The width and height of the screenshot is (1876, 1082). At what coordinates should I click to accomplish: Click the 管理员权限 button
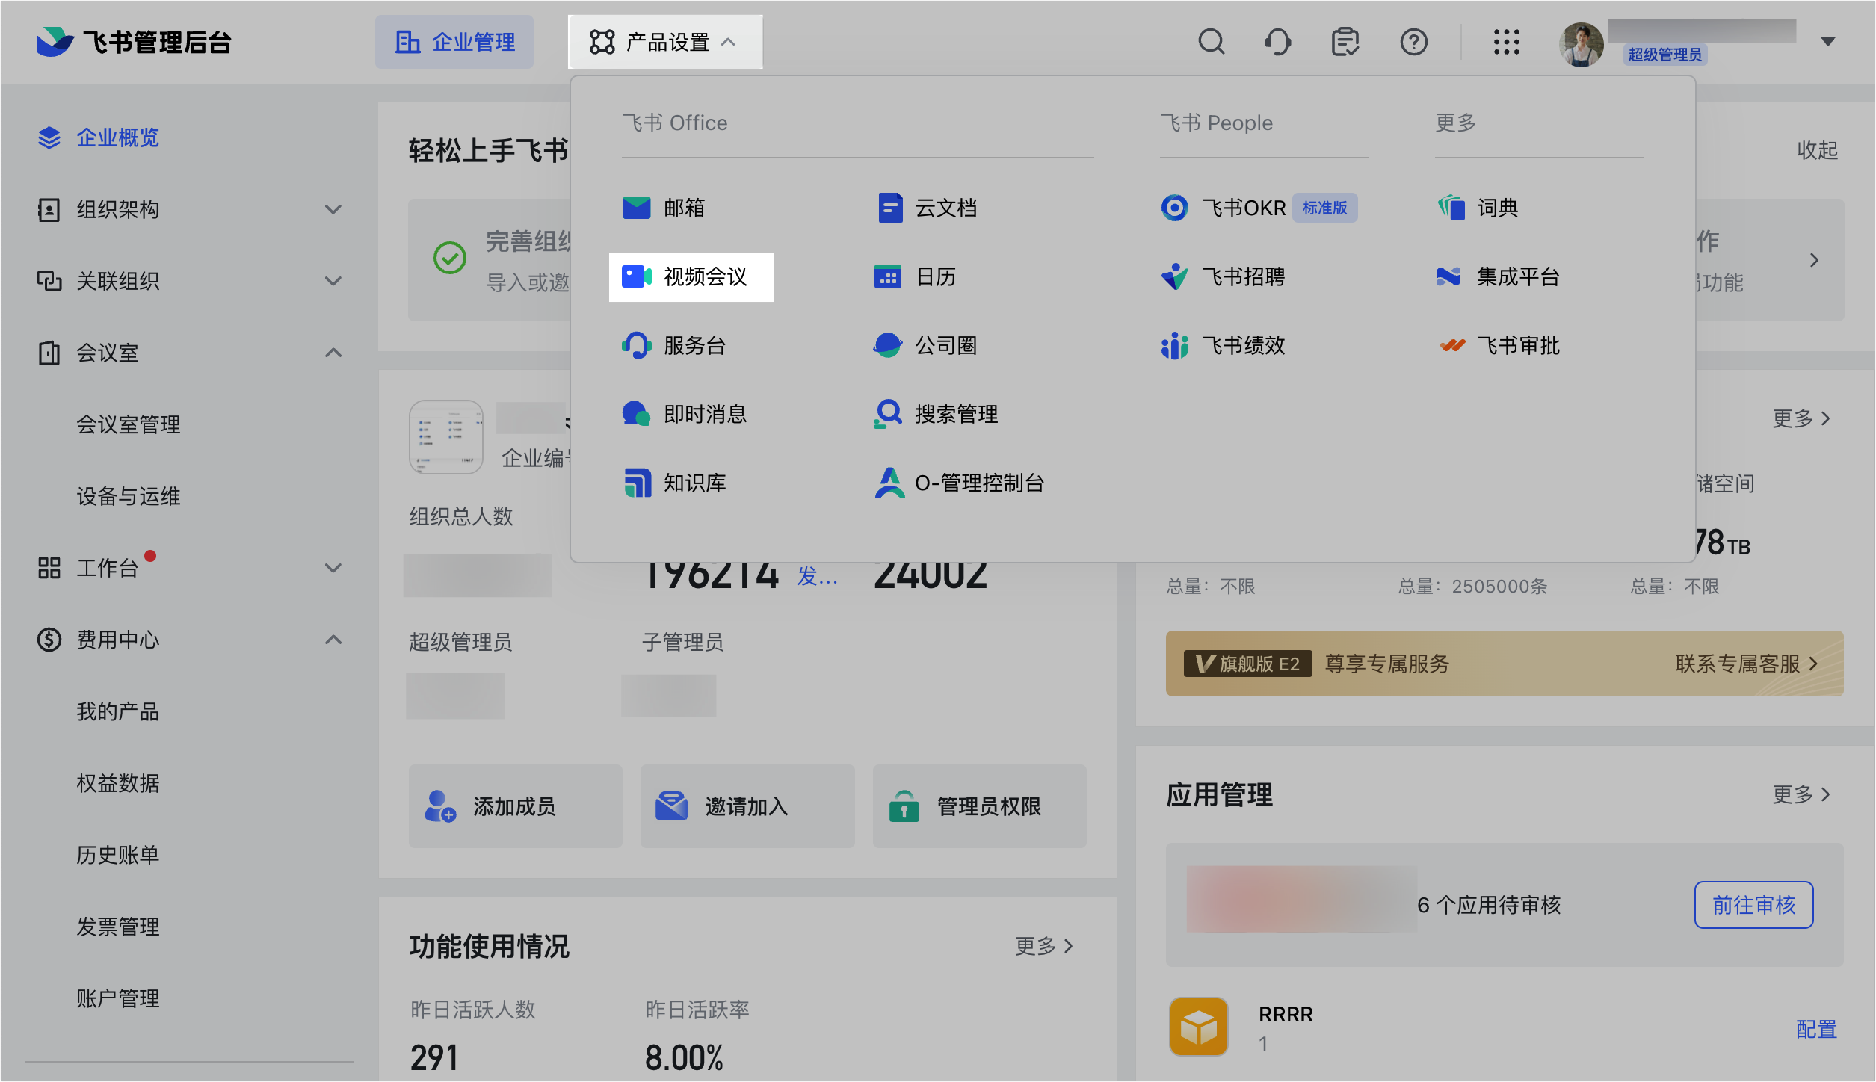979,806
